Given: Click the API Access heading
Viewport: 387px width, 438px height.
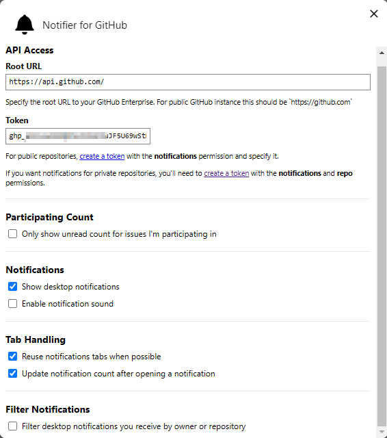Looking at the screenshot, I should pyautogui.click(x=29, y=50).
